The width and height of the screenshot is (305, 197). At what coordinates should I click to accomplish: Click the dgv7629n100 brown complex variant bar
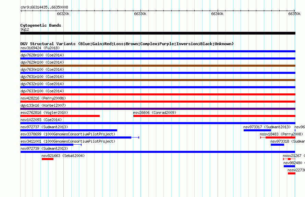[x=158, y=66]
